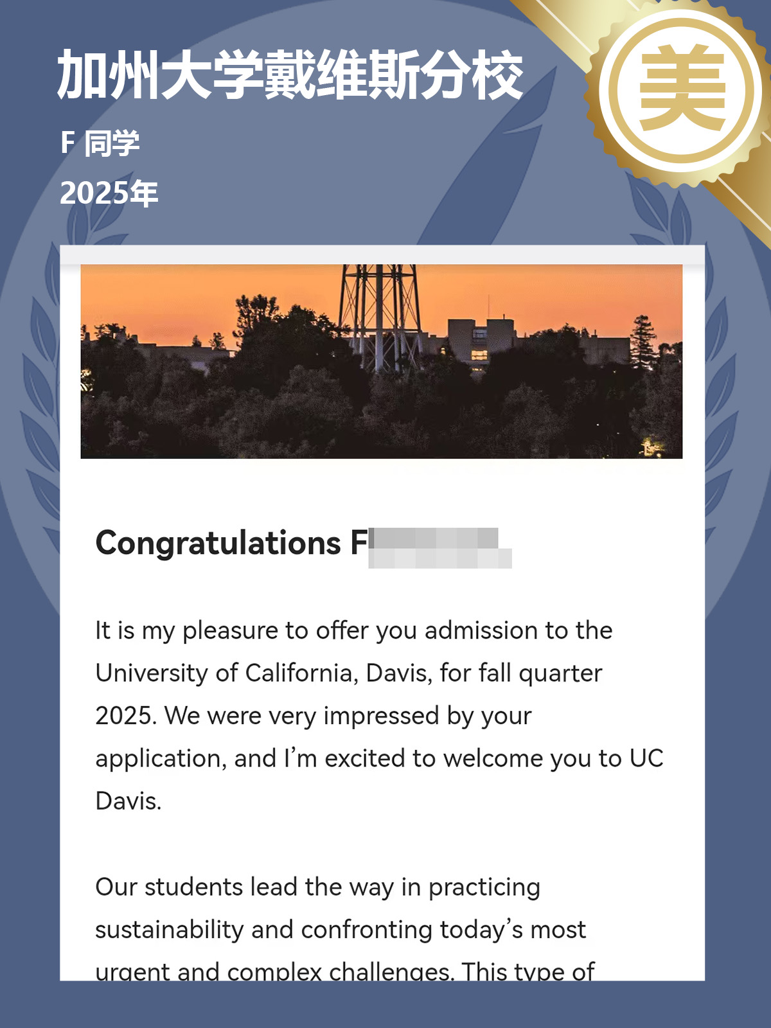The height and width of the screenshot is (1028, 771).
Task: Click the line Our students lead the way
Action: [318, 887]
